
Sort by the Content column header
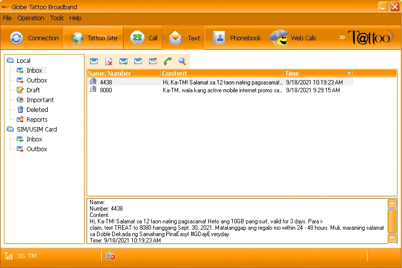tap(222, 74)
